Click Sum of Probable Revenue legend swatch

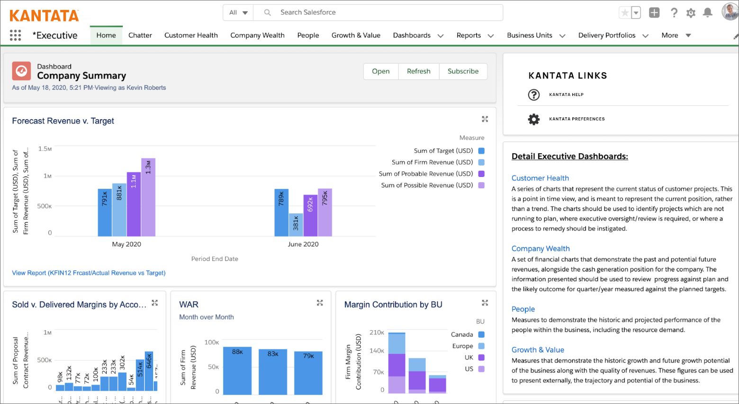(x=481, y=174)
